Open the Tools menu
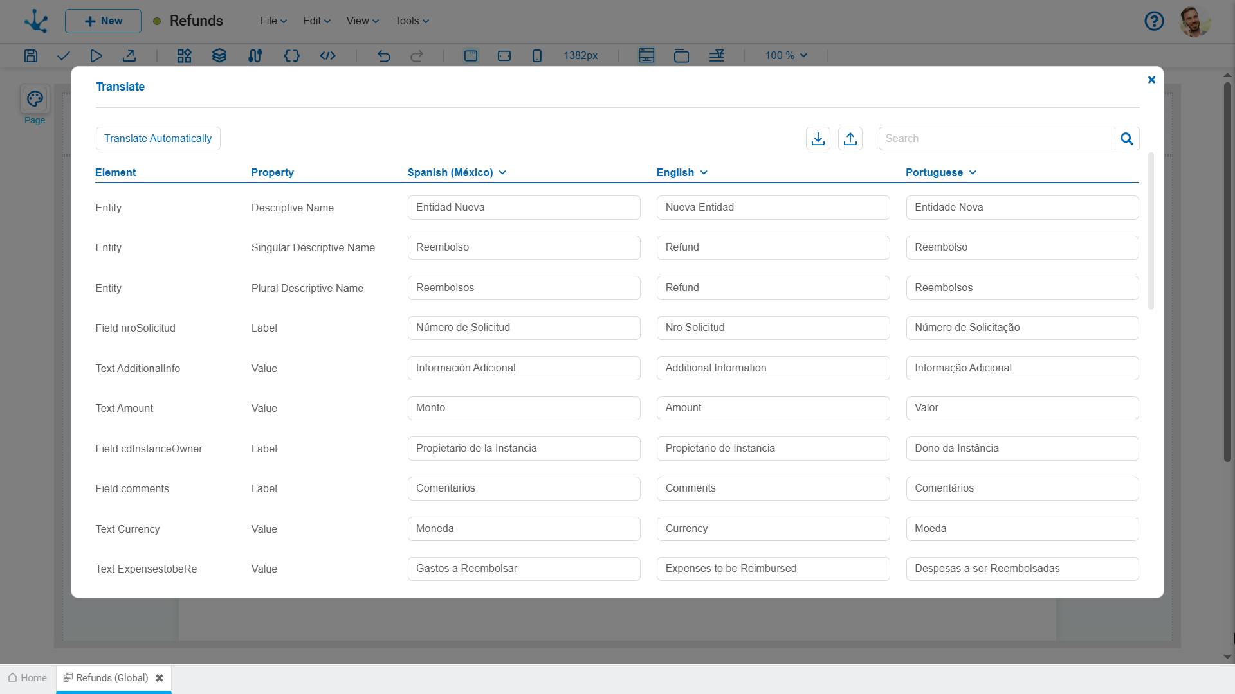This screenshot has height=694, width=1235. point(412,21)
